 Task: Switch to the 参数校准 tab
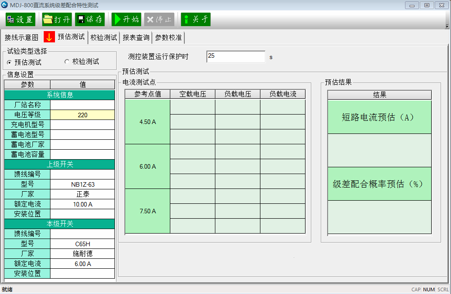coord(169,37)
